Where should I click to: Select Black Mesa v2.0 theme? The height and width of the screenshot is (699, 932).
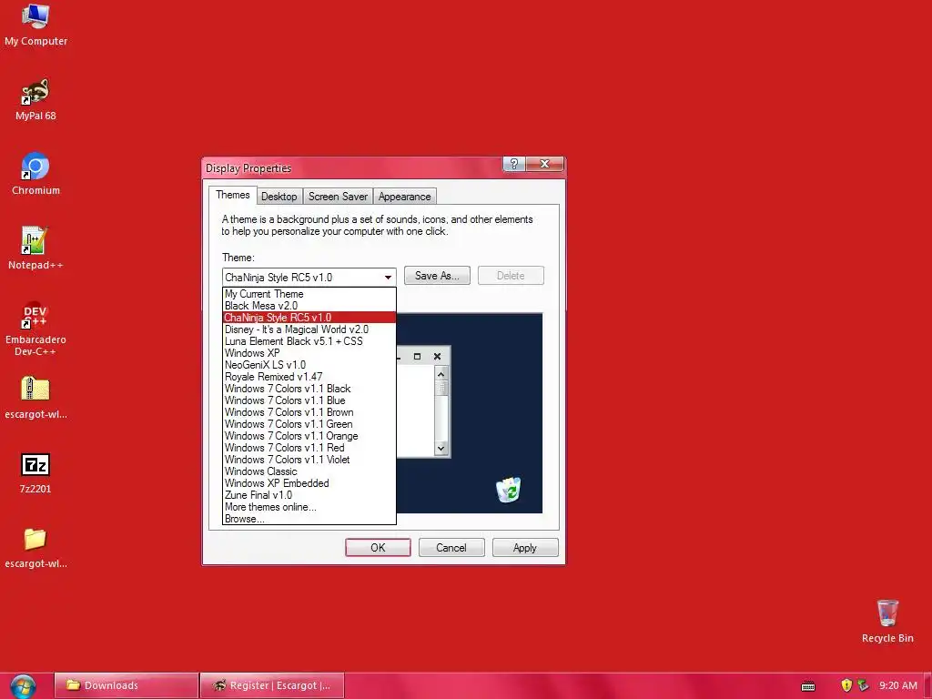tap(309, 306)
